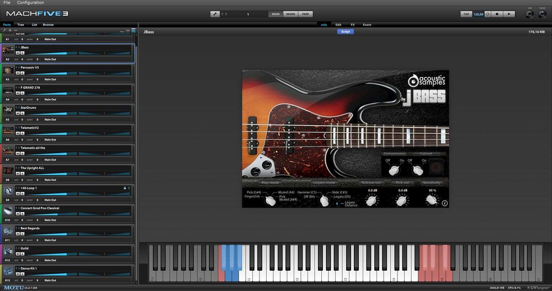Screen dimensions: 552x291
Task: Click the master volume knob
Action: [x=530, y=14]
